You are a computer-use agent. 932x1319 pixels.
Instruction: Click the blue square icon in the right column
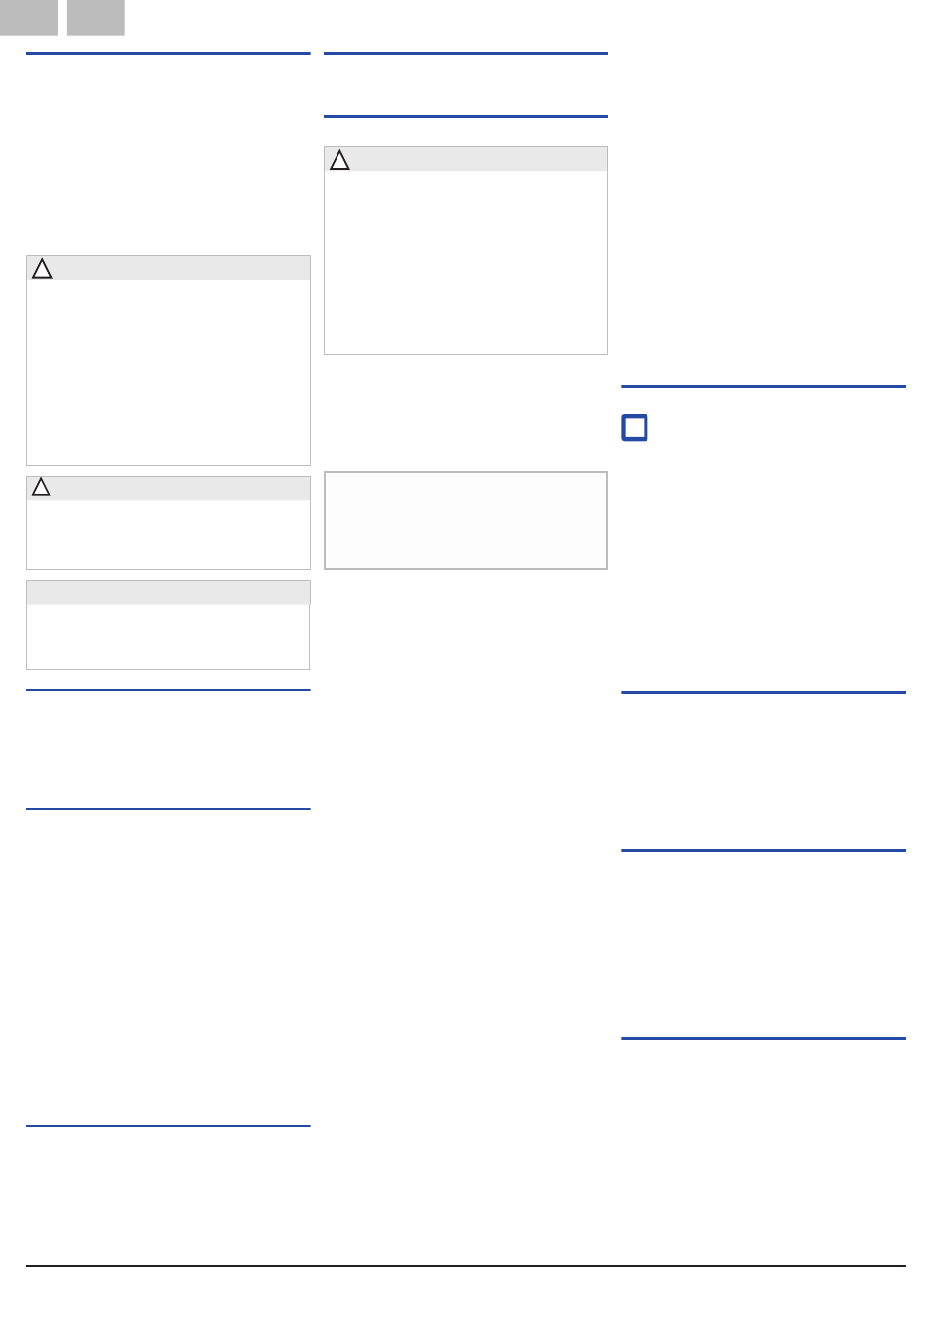click(635, 428)
